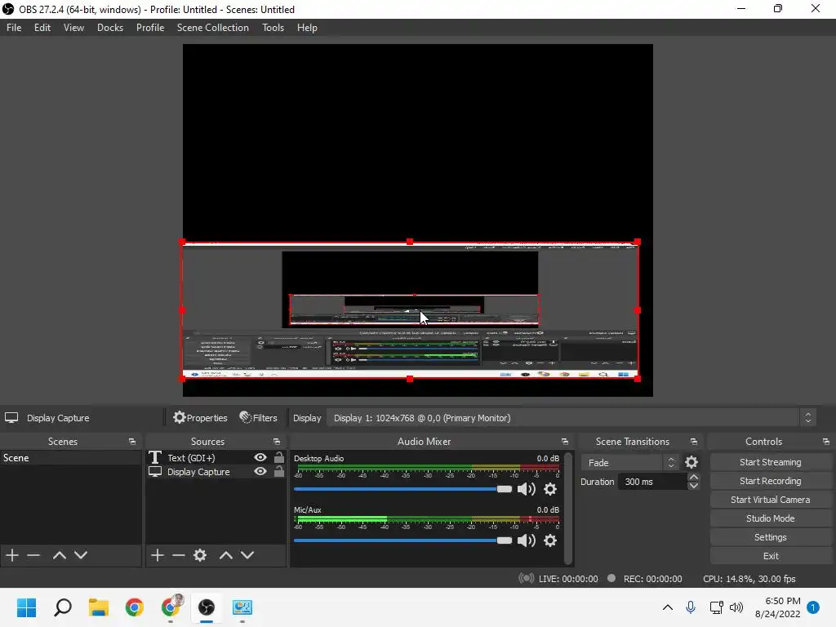Open the taskbar clock and date
This screenshot has height=627, width=836.
[778, 607]
